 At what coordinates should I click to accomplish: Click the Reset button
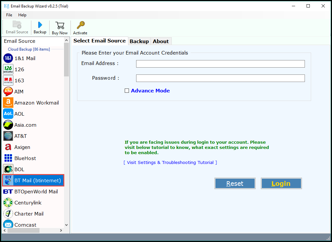235,183
